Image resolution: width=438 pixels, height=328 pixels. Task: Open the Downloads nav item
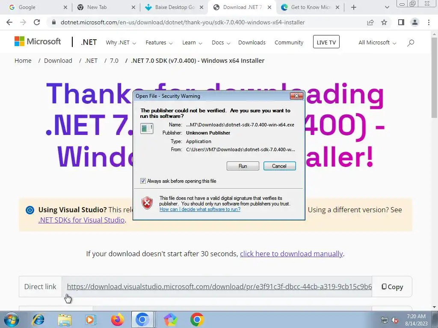[252, 43]
